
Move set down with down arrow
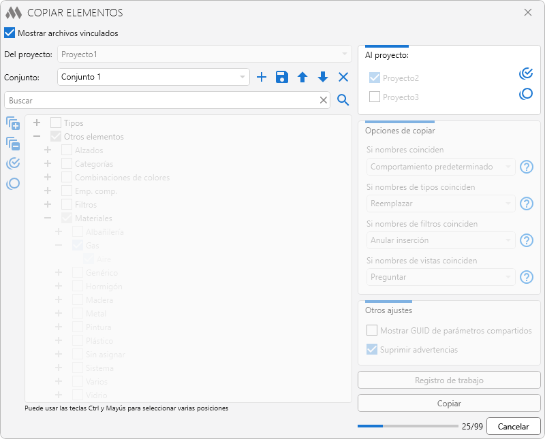click(x=323, y=77)
